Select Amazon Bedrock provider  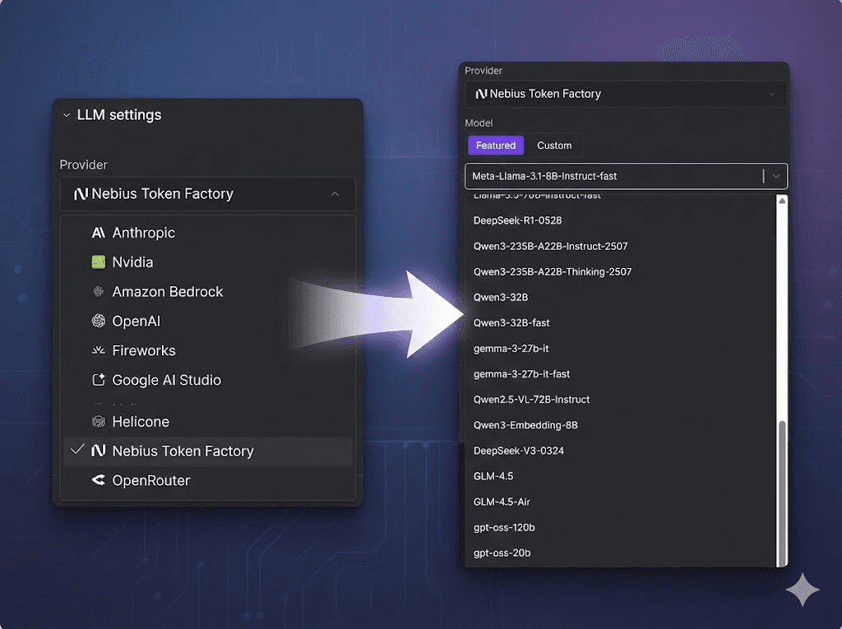pos(207,292)
